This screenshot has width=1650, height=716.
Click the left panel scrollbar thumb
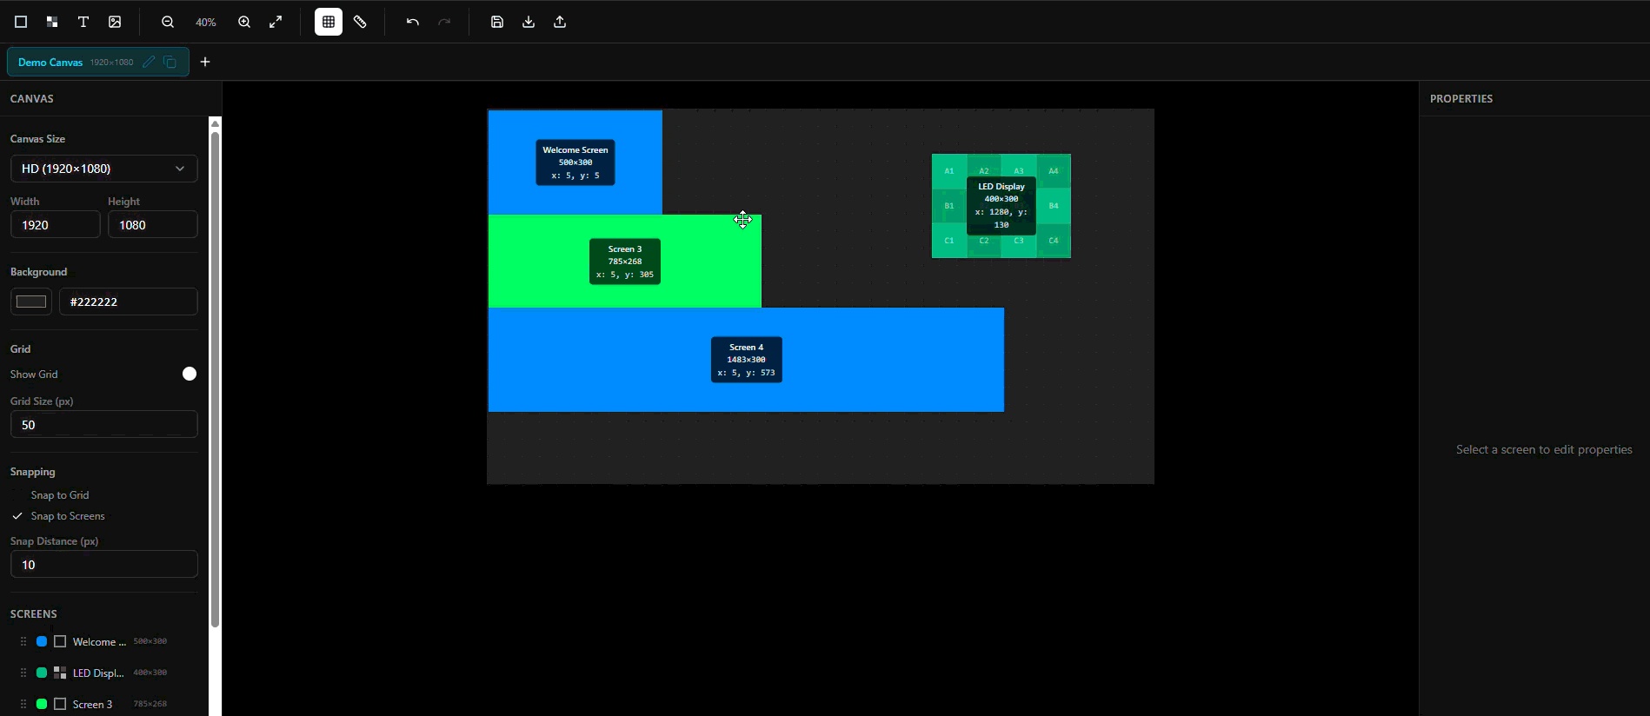(x=215, y=379)
